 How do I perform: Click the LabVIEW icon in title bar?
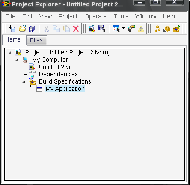[x=6, y=4]
